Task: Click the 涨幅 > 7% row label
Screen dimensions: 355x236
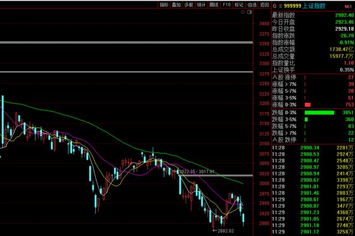Action: [284, 84]
